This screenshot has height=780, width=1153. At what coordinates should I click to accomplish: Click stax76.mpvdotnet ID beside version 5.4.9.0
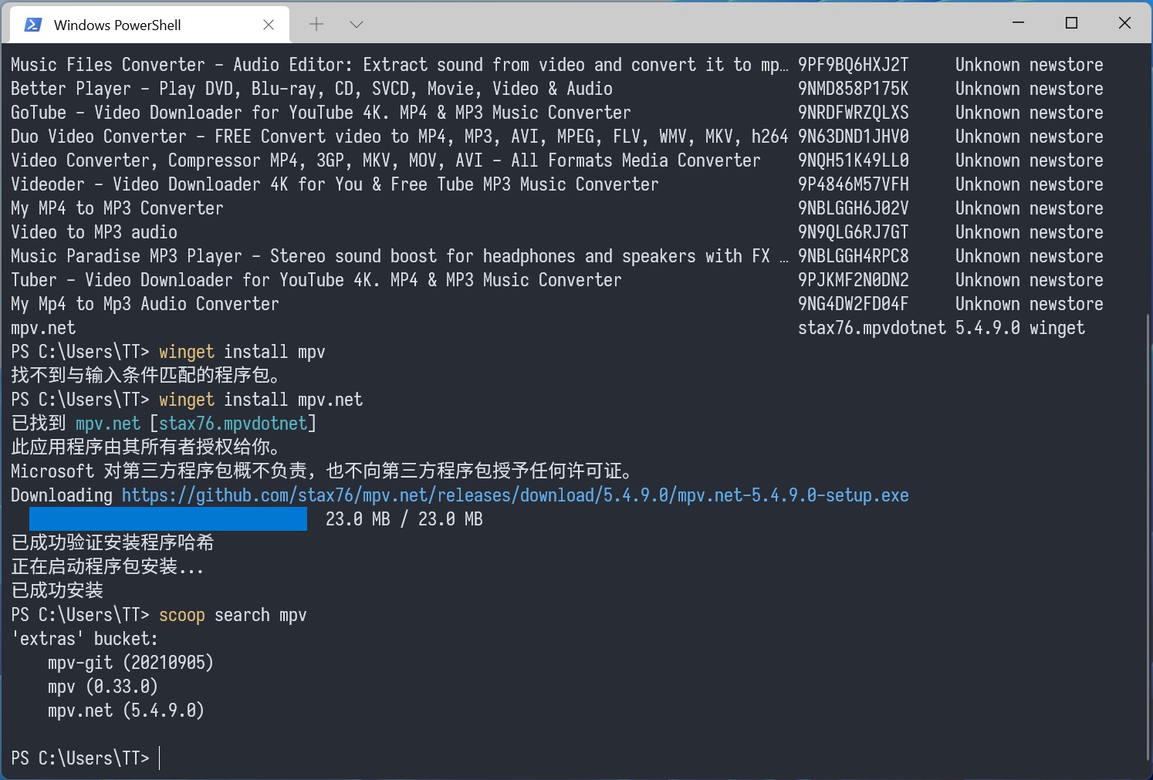click(871, 328)
